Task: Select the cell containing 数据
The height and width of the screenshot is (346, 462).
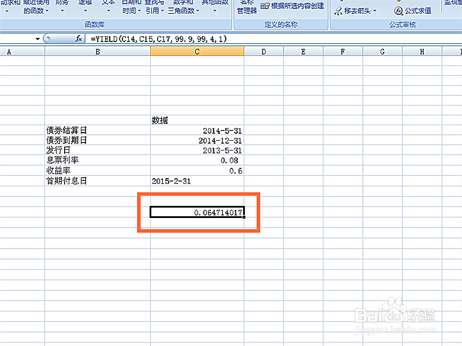Action: pyautogui.click(x=197, y=120)
